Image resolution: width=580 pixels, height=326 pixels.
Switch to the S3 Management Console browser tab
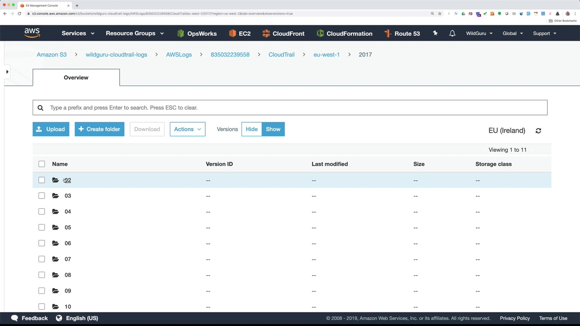(x=44, y=5)
